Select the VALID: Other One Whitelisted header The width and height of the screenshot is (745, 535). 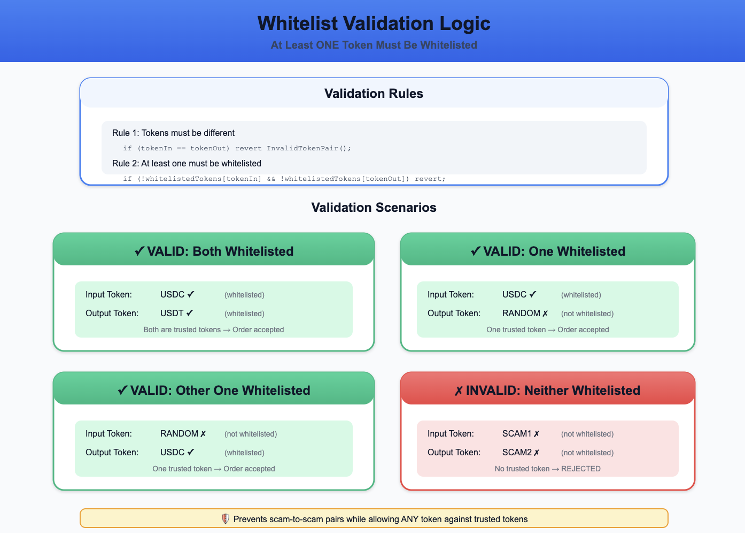click(x=214, y=390)
